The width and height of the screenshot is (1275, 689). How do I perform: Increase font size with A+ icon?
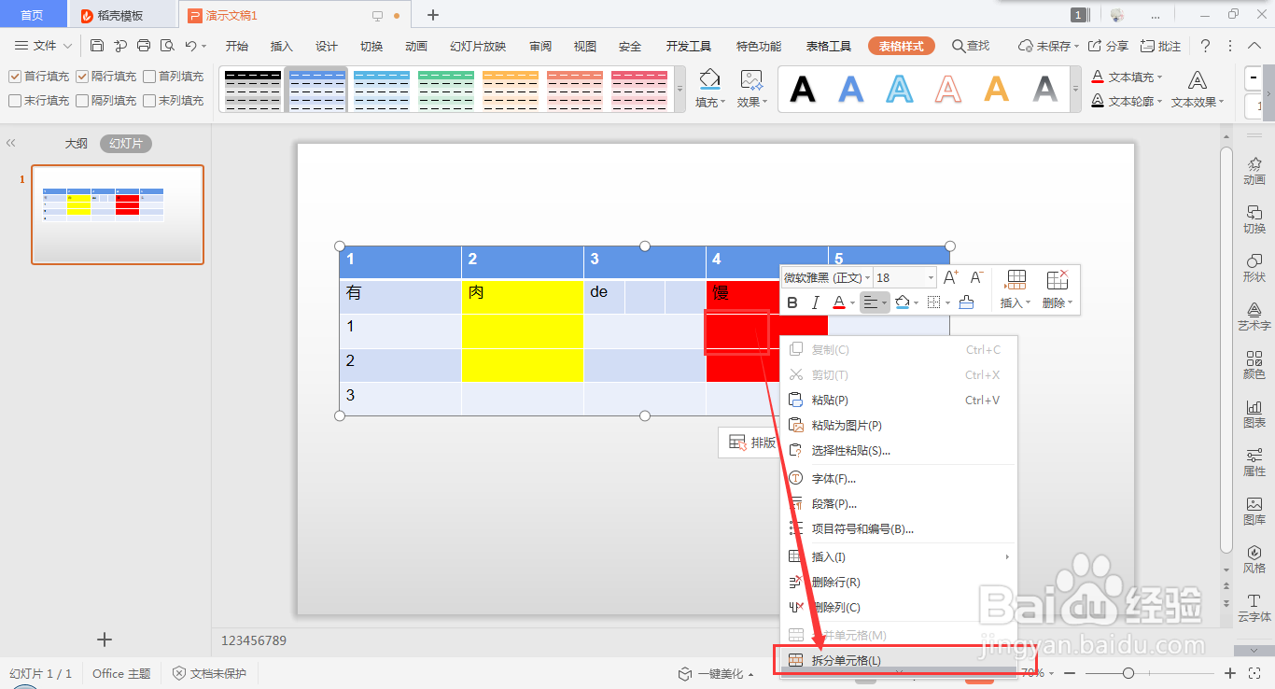951,277
